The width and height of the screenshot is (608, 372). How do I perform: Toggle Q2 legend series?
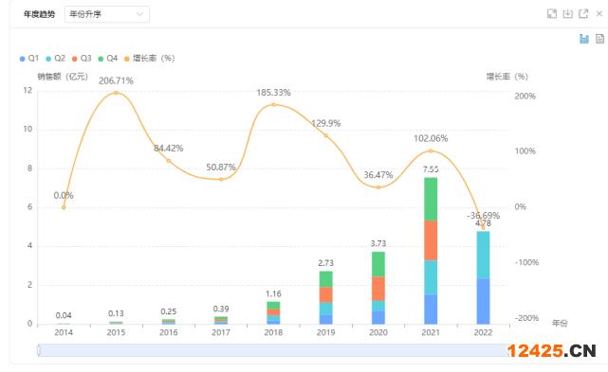pyautogui.click(x=55, y=59)
